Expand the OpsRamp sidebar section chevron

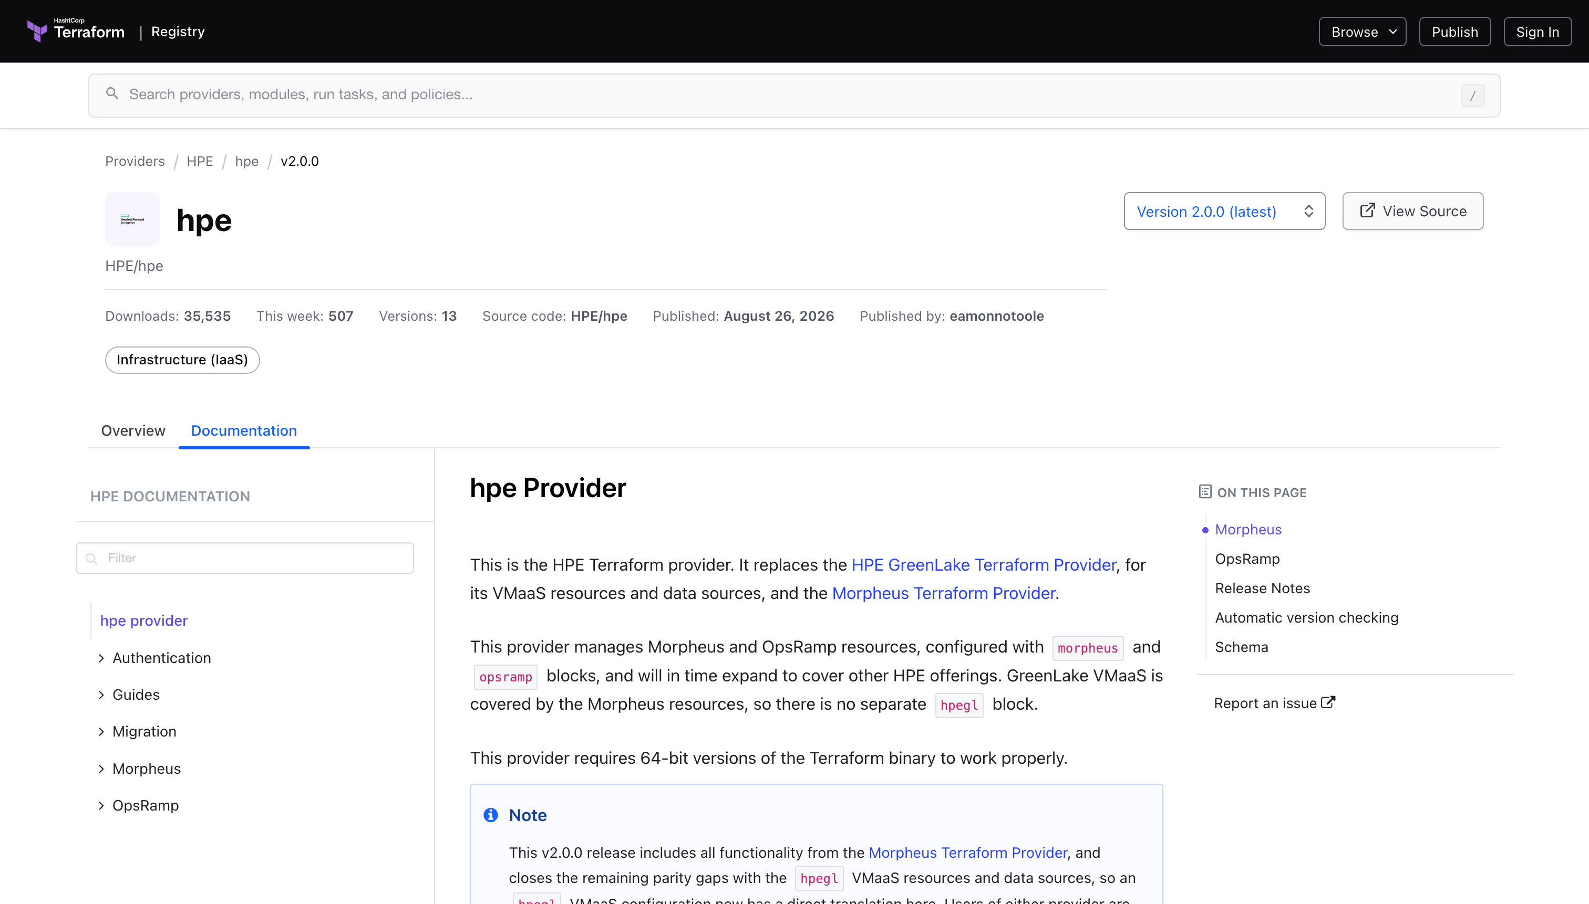tap(101, 805)
